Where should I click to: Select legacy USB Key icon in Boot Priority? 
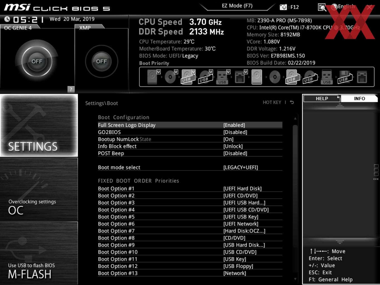(x=327, y=77)
